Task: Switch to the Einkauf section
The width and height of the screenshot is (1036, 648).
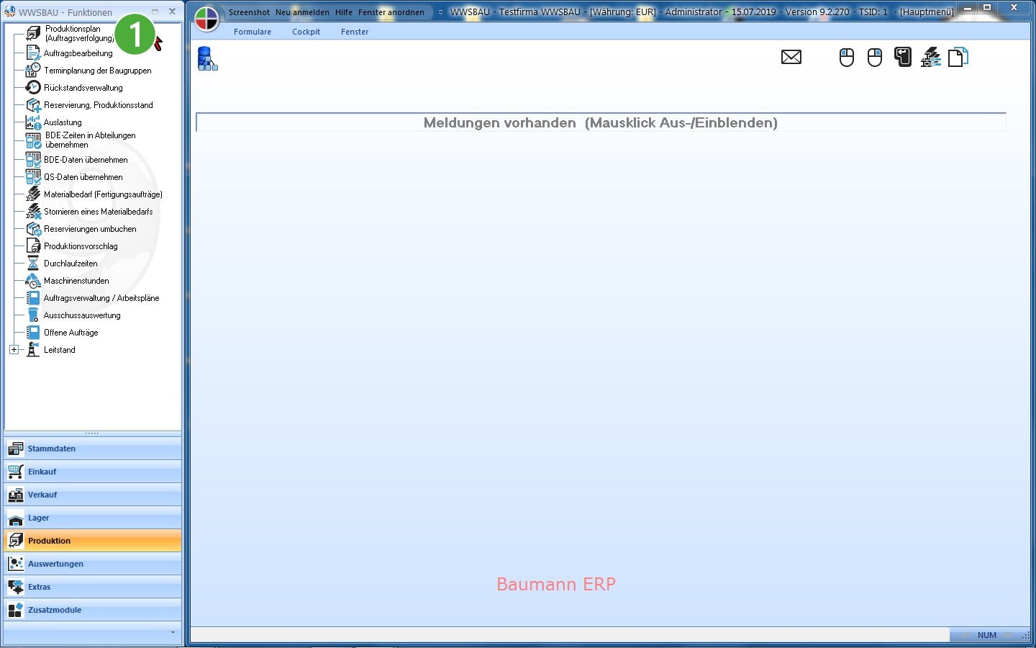Action: tap(92, 472)
